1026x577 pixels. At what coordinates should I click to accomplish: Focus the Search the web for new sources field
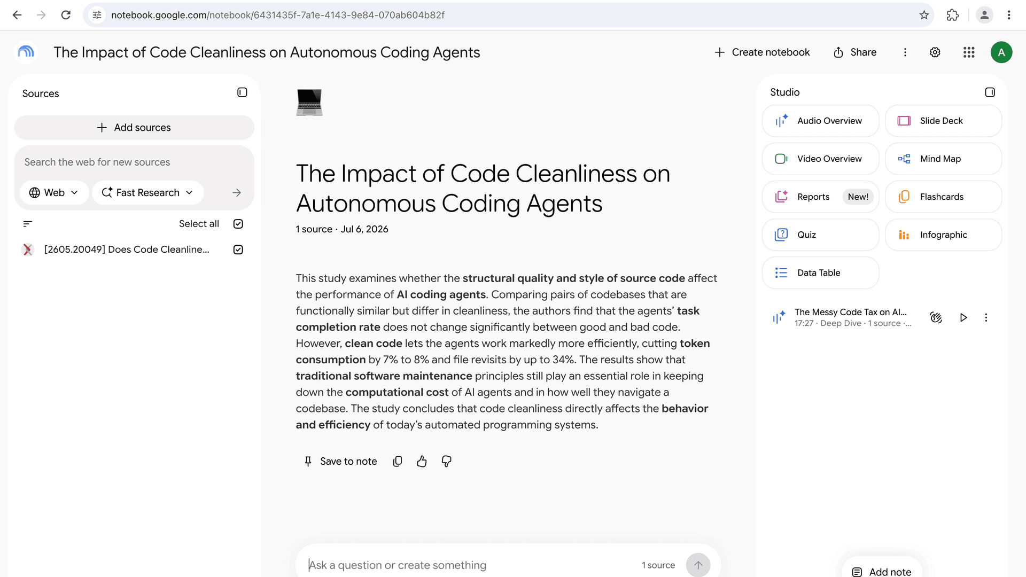pos(134,162)
